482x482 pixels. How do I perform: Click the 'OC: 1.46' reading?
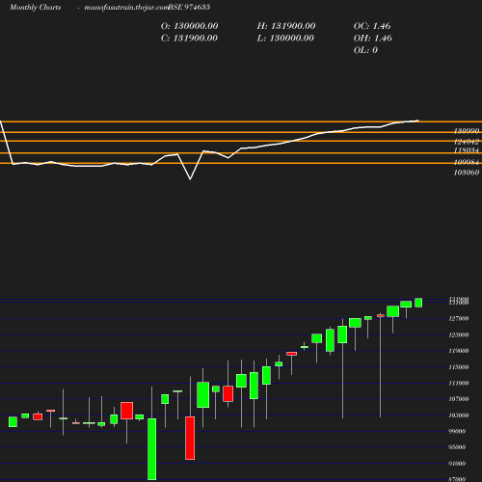coord(372,26)
